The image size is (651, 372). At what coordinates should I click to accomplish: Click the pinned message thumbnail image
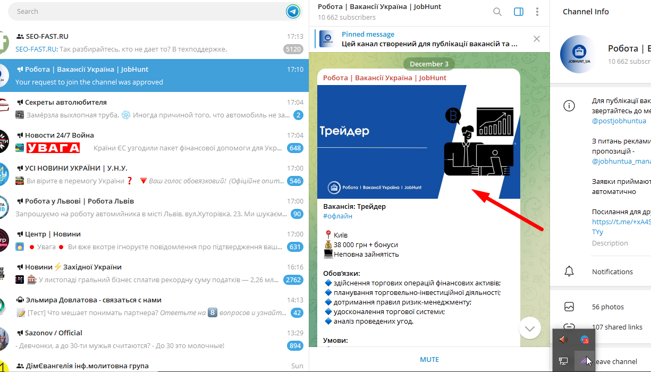[x=327, y=39]
